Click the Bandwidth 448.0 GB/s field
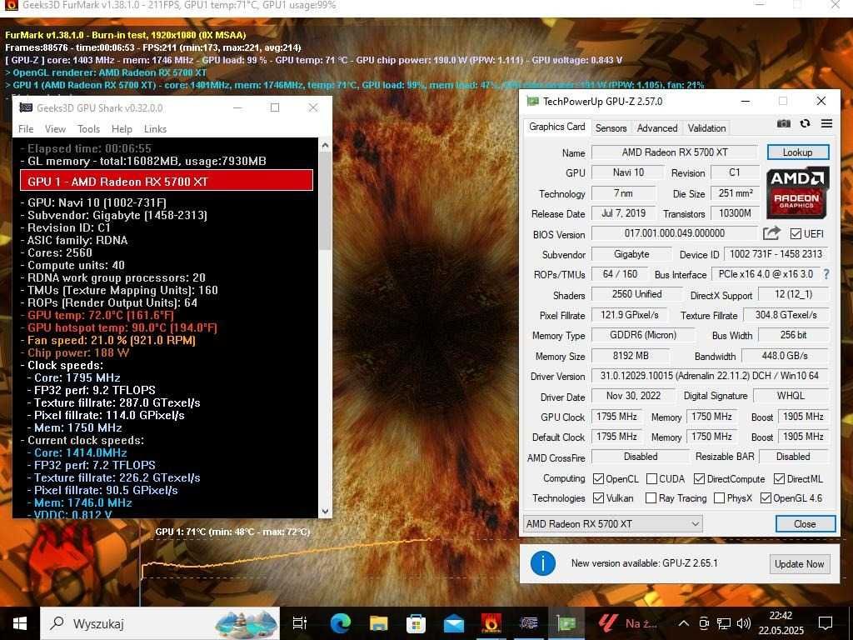This screenshot has width=853, height=640. click(785, 356)
